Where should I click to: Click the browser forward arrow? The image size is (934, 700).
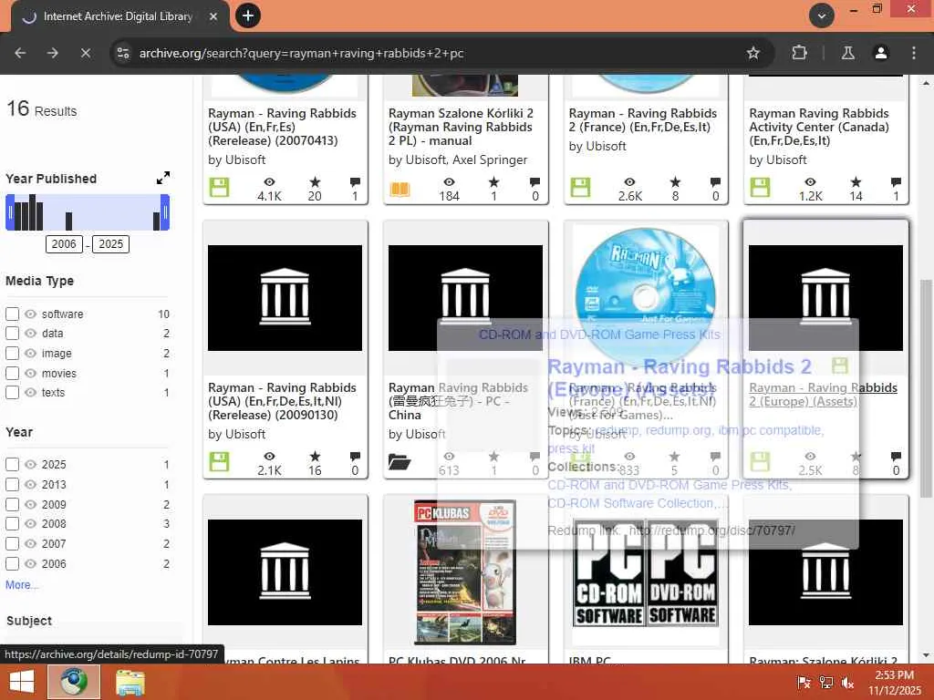tap(52, 53)
